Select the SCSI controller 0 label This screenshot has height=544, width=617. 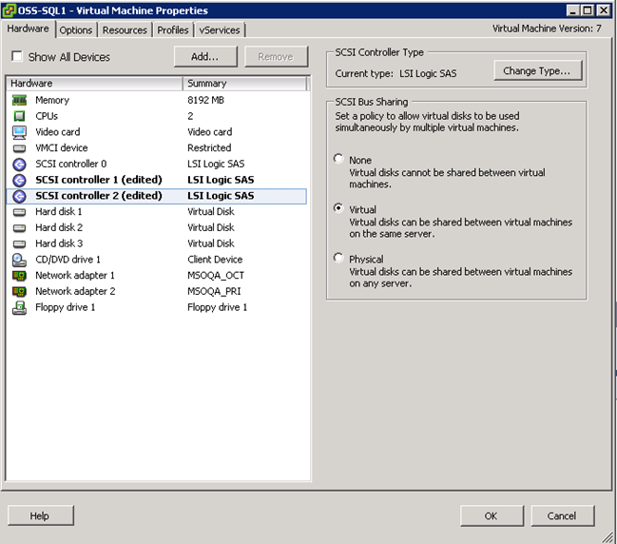click(x=71, y=164)
